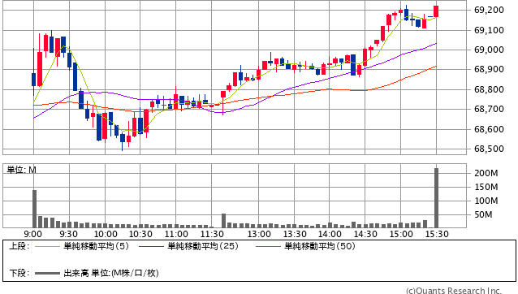Image resolution: width=518 pixels, height=294 pixels.
Task: Select the 15:30 closing volume bar
Action: coord(436,198)
